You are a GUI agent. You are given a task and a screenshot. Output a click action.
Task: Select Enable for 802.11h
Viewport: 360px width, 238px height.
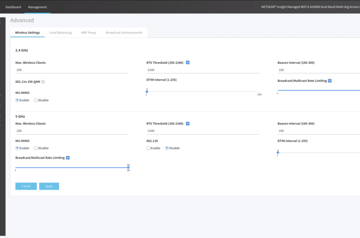148,148
